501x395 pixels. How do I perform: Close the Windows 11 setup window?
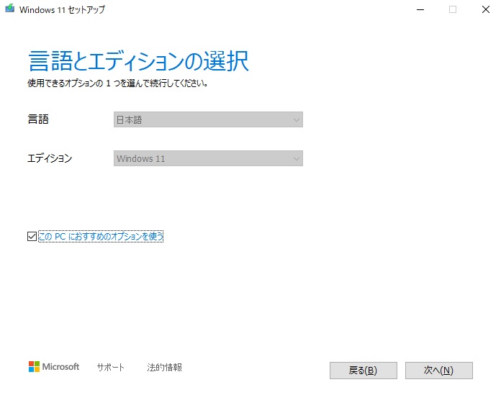(486, 9)
